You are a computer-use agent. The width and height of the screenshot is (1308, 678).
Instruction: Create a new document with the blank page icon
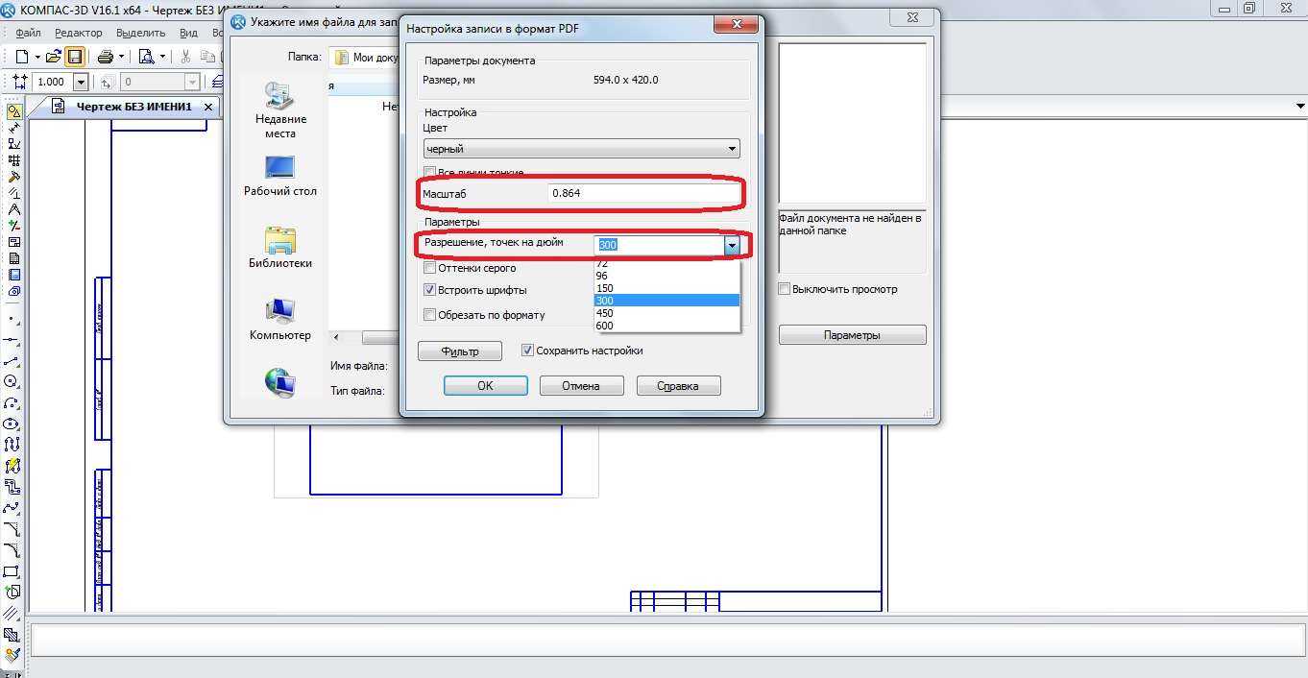pyautogui.click(x=22, y=57)
